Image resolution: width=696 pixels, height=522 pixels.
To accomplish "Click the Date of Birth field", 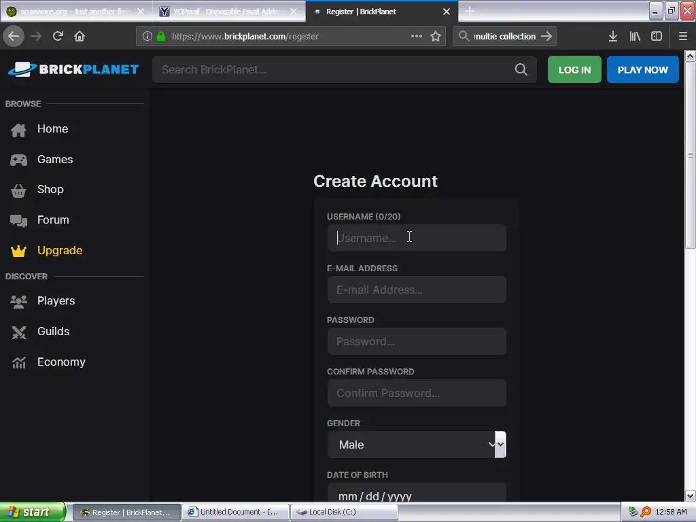I will click(417, 493).
